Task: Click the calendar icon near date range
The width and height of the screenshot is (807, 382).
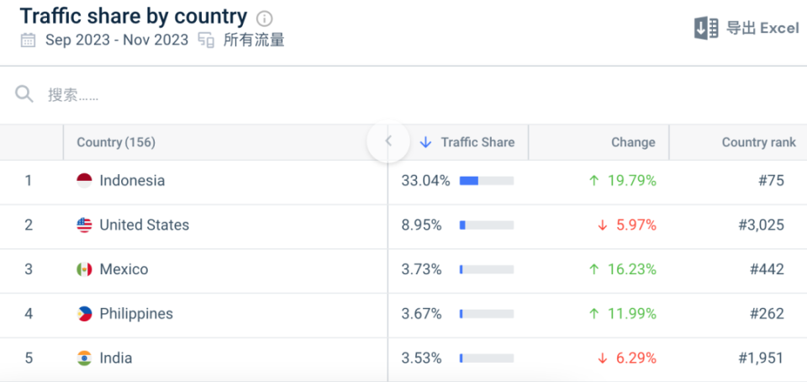Action: [x=29, y=40]
